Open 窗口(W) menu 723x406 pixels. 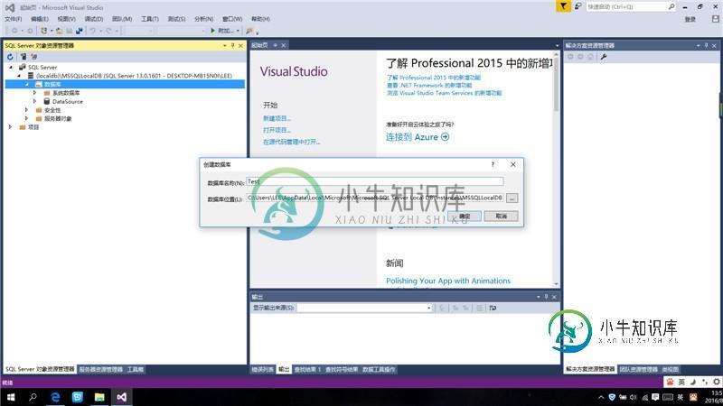[x=232, y=19]
